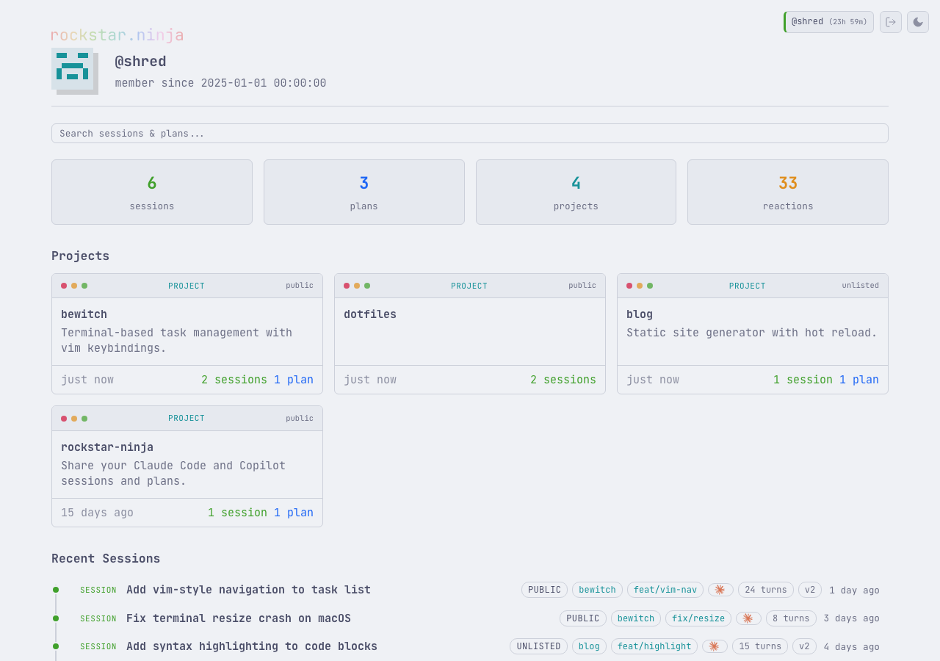The width and height of the screenshot is (940, 661).
Task: Click the spark icon on vim-style navigation session
Action: click(x=720, y=590)
